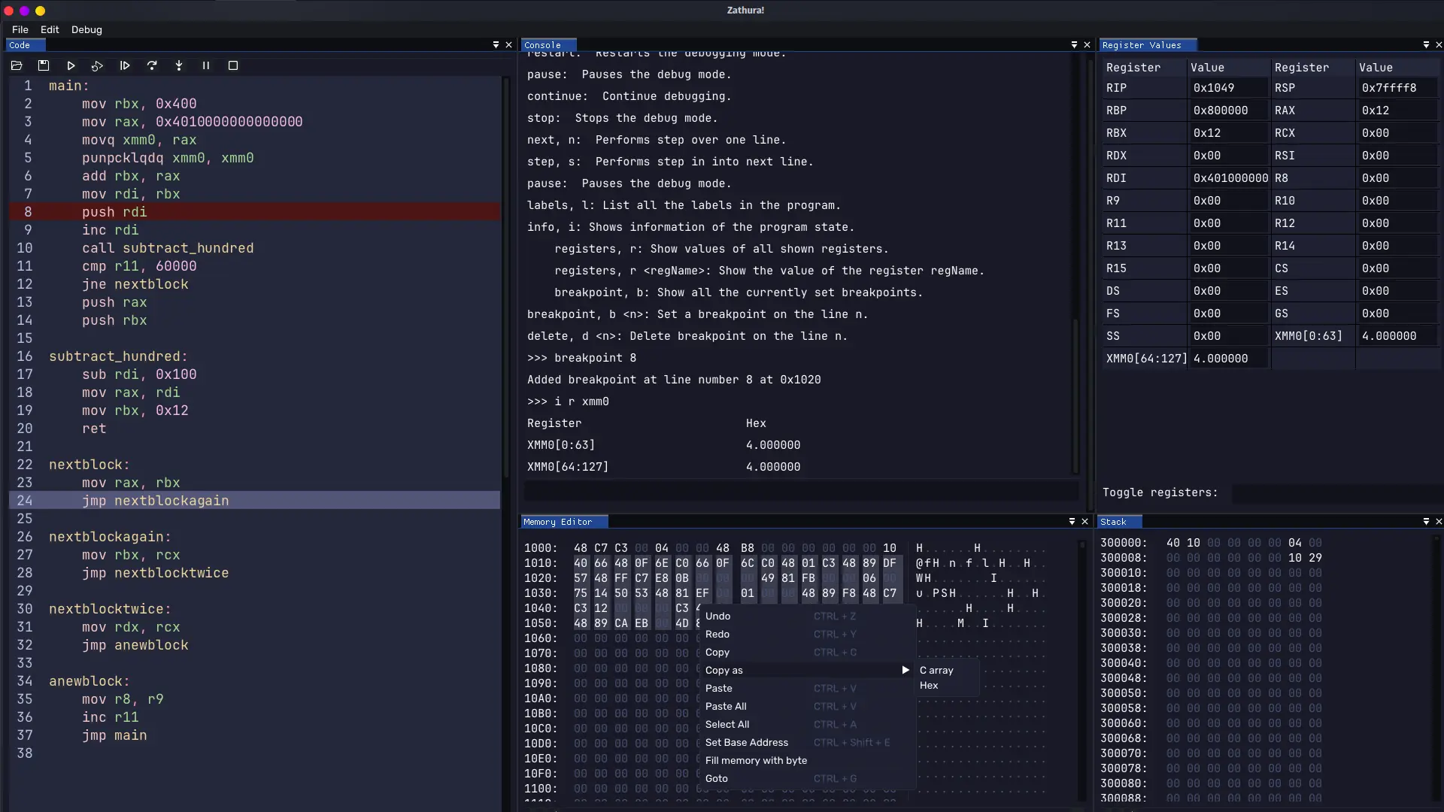1444x812 pixels.
Task: Click the save file icon
Action: click(x=44, y=66)
